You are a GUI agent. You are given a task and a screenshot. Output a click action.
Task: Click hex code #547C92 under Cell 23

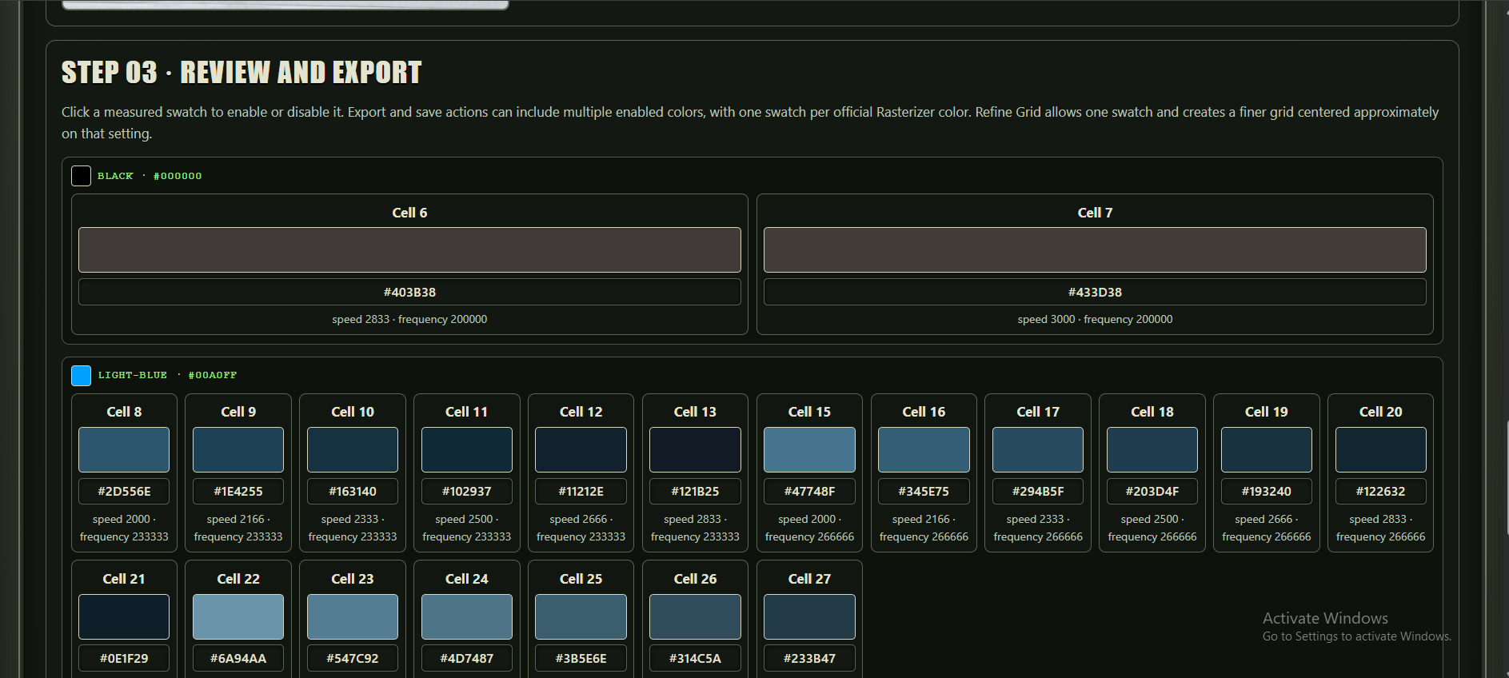tap(353, 658)
